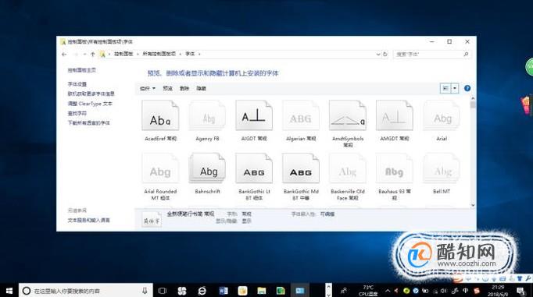
Task: Click the back arrow in navigation bar
Action: click(x=64, y=55)
